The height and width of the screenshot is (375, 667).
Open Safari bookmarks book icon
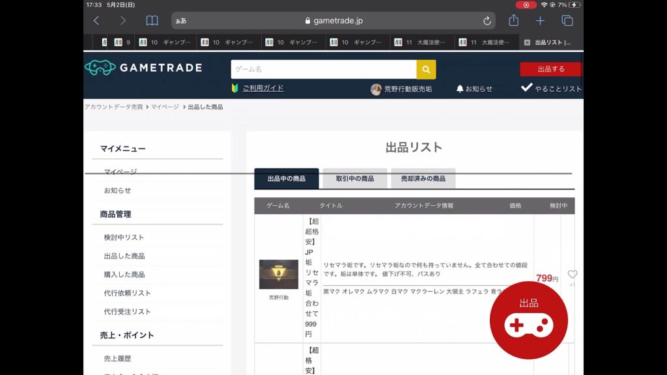(152, 20)
